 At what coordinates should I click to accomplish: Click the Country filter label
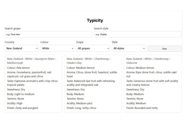tap(10, 42)
